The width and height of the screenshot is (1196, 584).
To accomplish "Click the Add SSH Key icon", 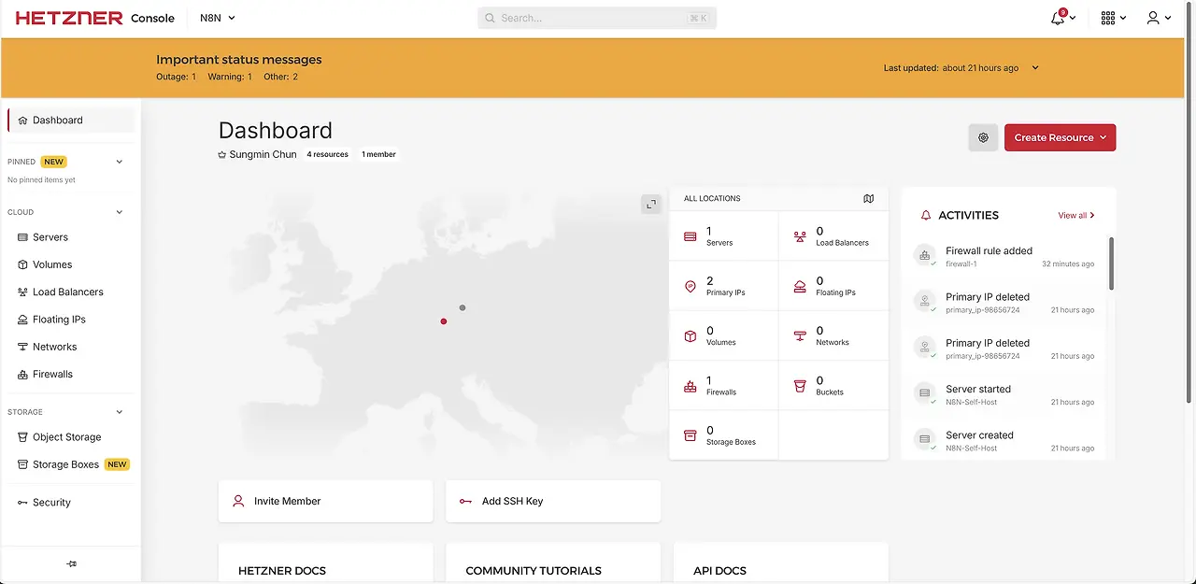I will (x=465, y=501).
